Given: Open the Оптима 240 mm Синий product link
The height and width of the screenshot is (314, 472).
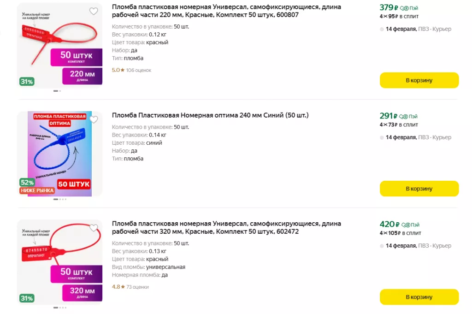Looking at the screenshot, I should 210,115.
